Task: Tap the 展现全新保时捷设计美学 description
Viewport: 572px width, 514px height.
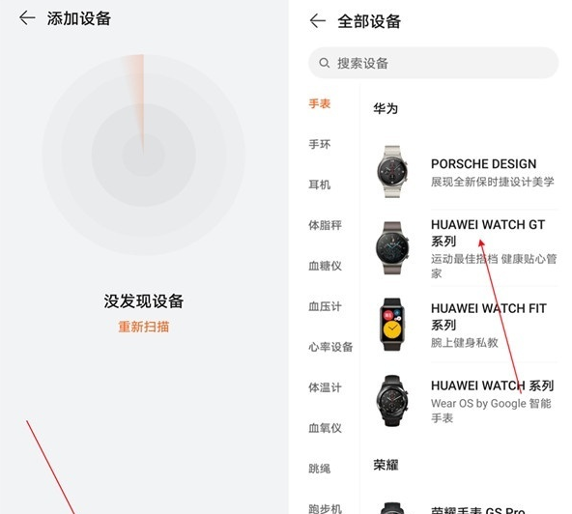Action: (493, 182)
